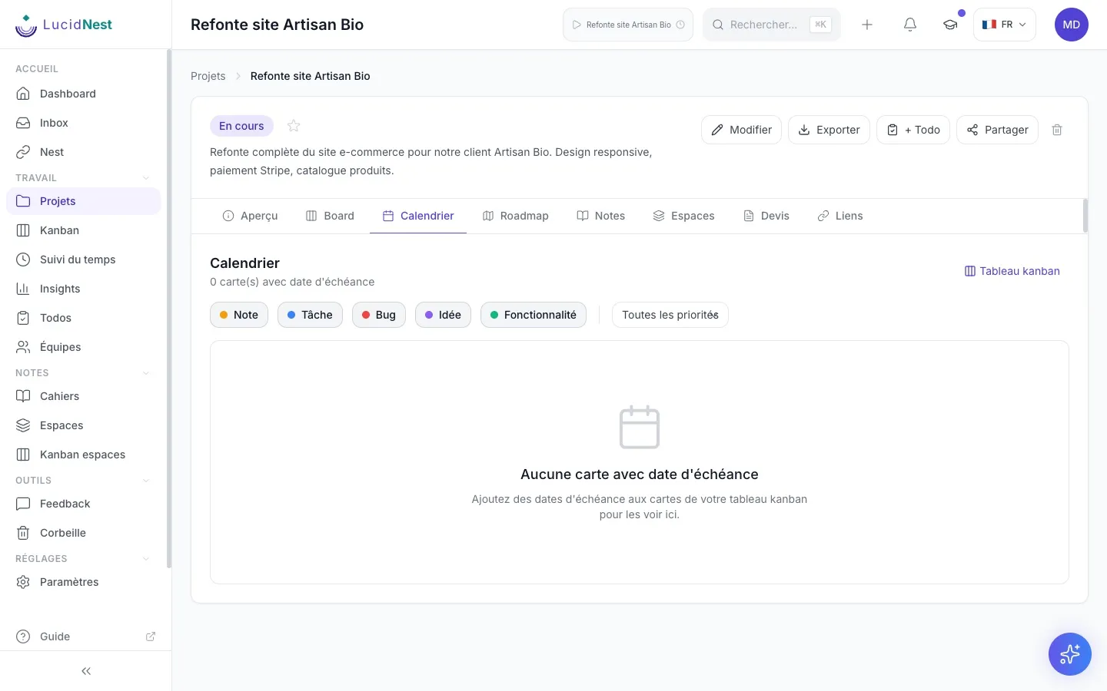Toggle the Idée type filter
Screen dimensions: 1107x691
[443, 315]
